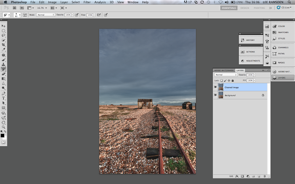Select the Horizontal Type tool
295x184 pixels.
click(x=3, y=98)
